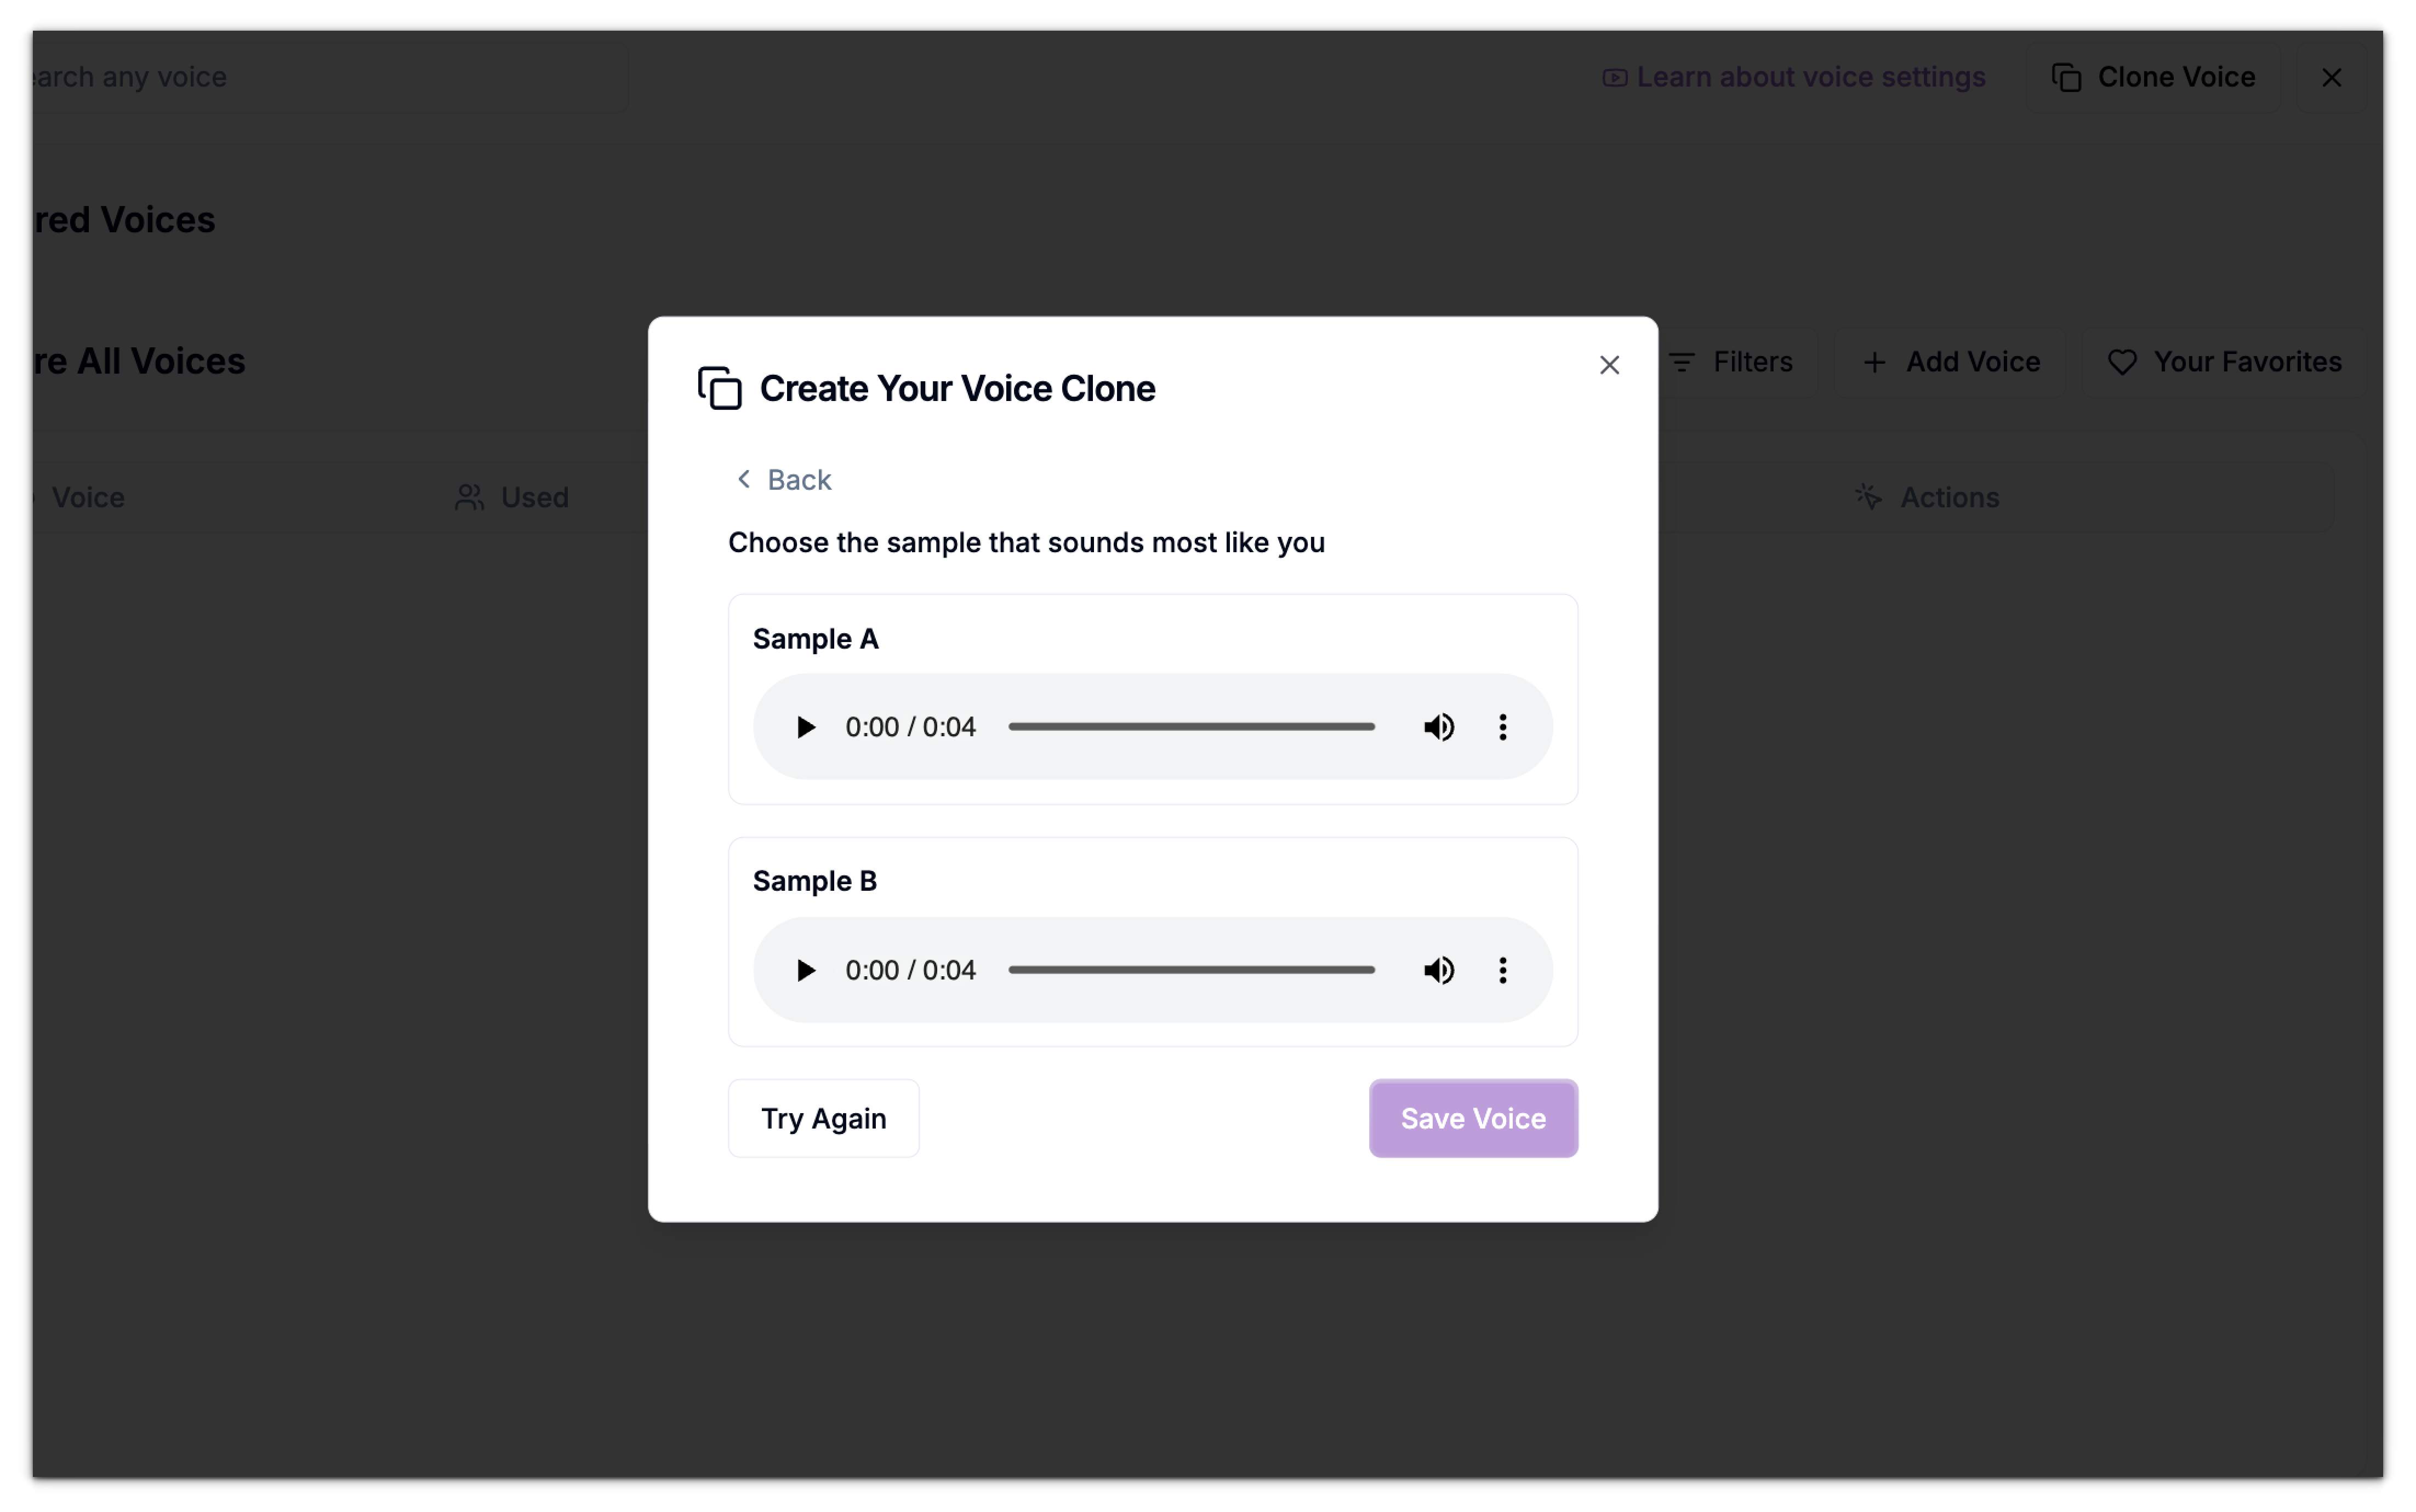Open Sample A's three-dot options menu
Viewport: 2416px width, 1512px height.
click(1503, 726)
